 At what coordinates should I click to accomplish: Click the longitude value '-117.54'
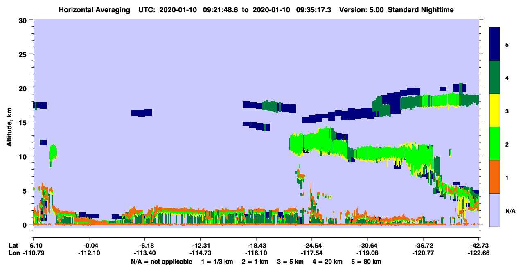[312, 253]
